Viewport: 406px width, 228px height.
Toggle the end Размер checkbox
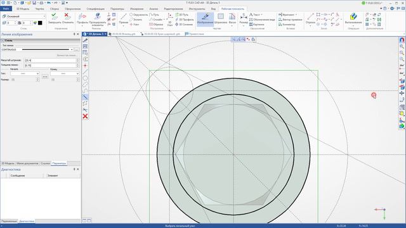click(x=53, y=80)
